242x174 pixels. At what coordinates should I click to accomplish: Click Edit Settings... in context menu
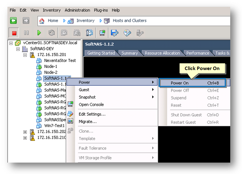pyautogui.click(x=92, y=114)
